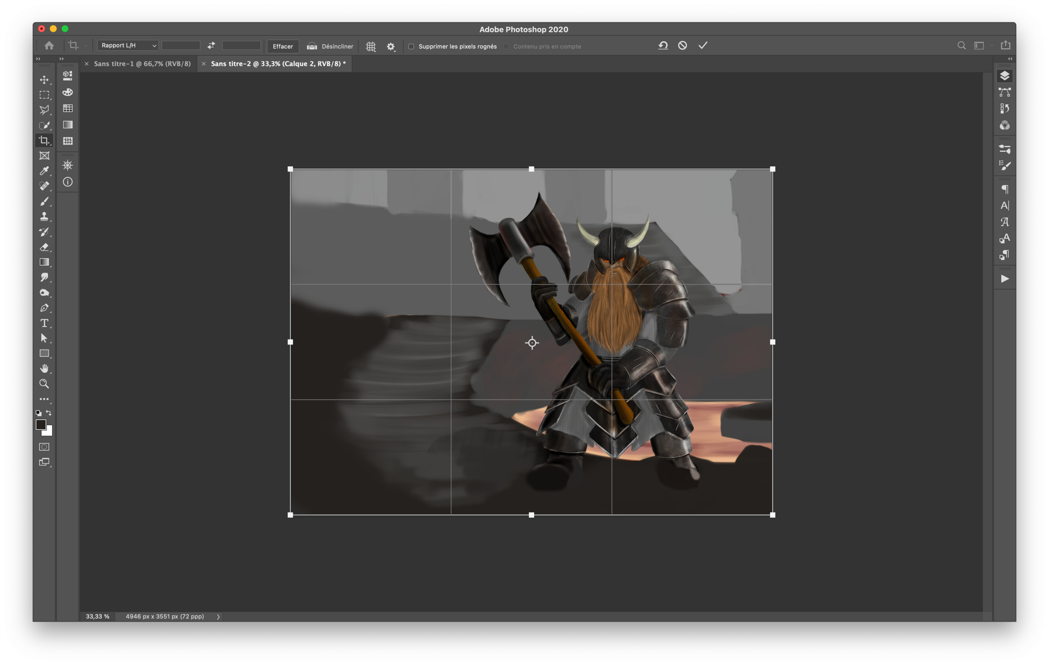Select the Move tool

click(44, 80)
